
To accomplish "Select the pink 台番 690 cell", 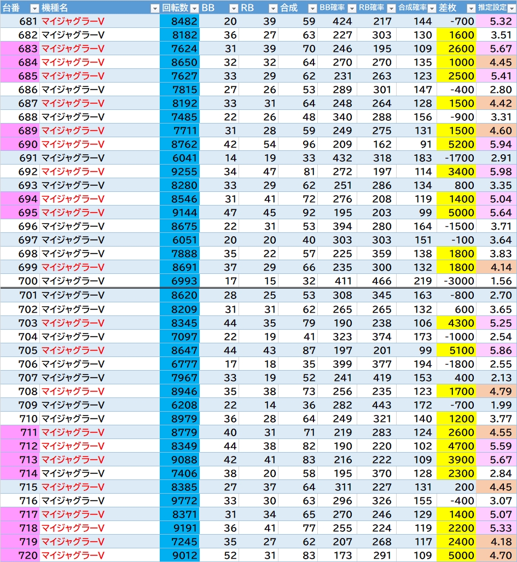I will (20, 144).
